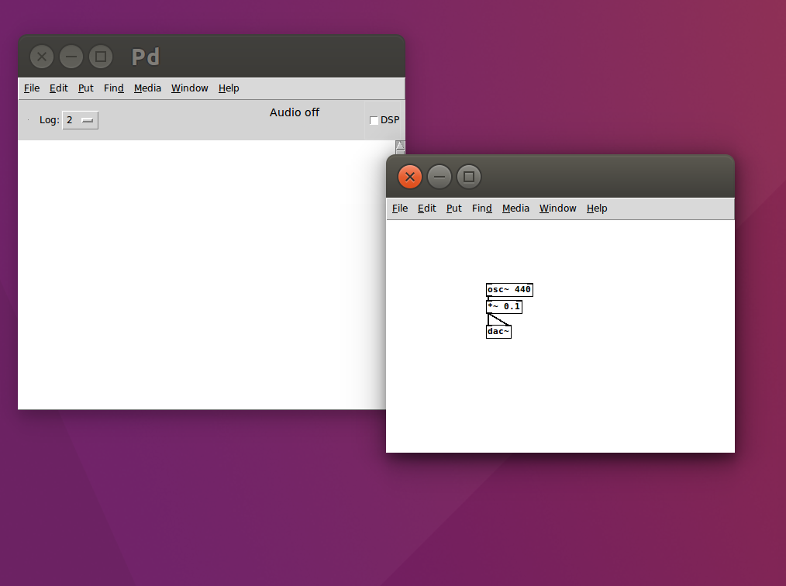Open Help menu in the patch window
The height and width of the screenshot is (586, 786).
click(x=597, y=209)
